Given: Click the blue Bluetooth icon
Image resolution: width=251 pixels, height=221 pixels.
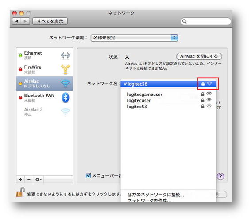Looking at the screenshot, I should click(66, 98).
